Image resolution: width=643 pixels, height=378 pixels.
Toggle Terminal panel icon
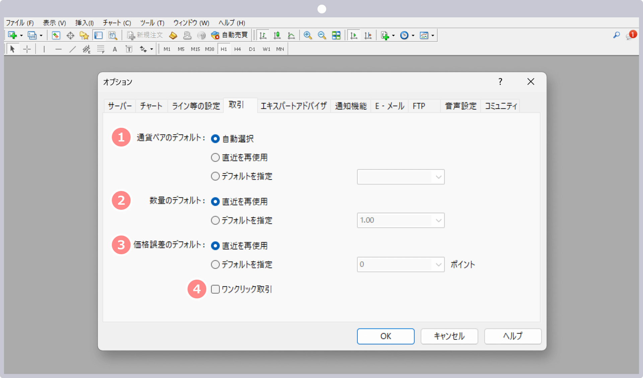[x=98, y=35]
